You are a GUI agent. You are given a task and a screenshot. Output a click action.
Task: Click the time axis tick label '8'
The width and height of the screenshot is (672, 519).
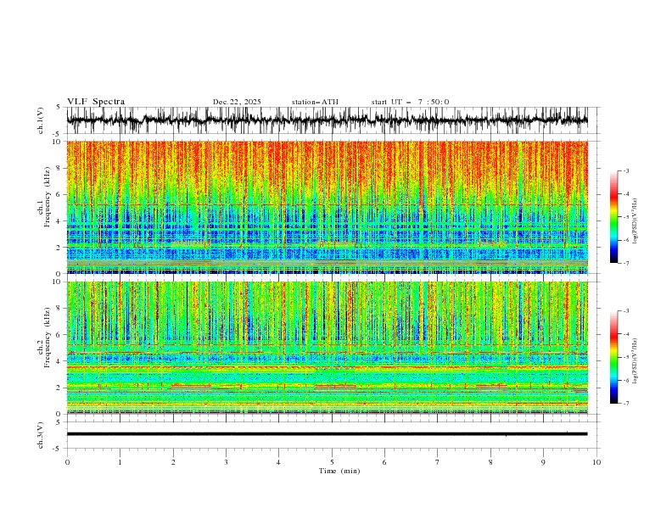tap(490, 462)
